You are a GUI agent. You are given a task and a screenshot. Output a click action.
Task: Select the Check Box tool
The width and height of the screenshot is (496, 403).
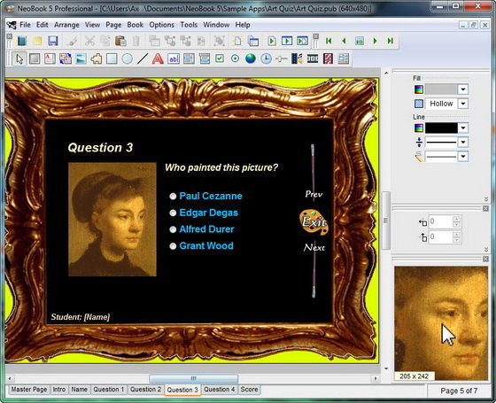220,58
